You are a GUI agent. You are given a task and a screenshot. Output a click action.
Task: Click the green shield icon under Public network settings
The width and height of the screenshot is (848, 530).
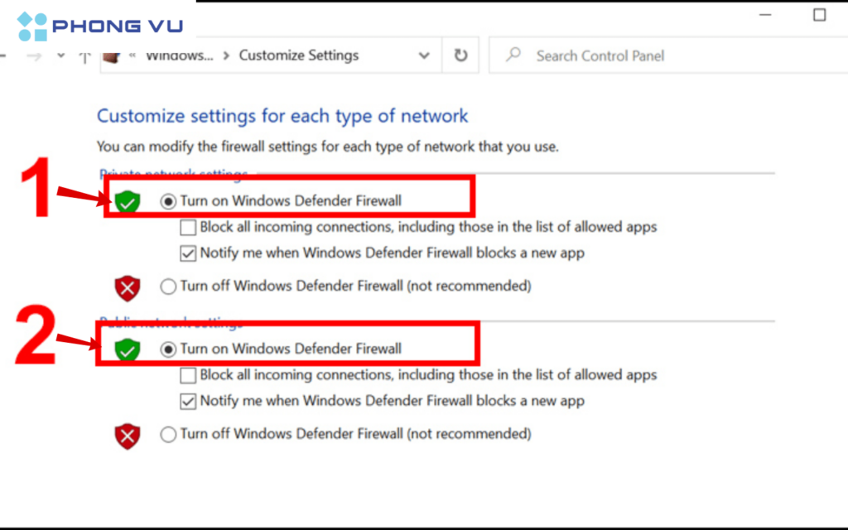pyautogui.click(x=127, y=349)
